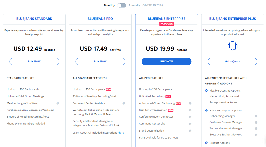Image resolution: width=266 pixels, height=147 pixels.
Task: Show info for Automated Closed Captioning
Action: 190,103
